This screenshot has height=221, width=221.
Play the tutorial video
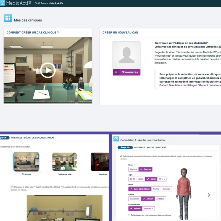[x=48, y=70]
